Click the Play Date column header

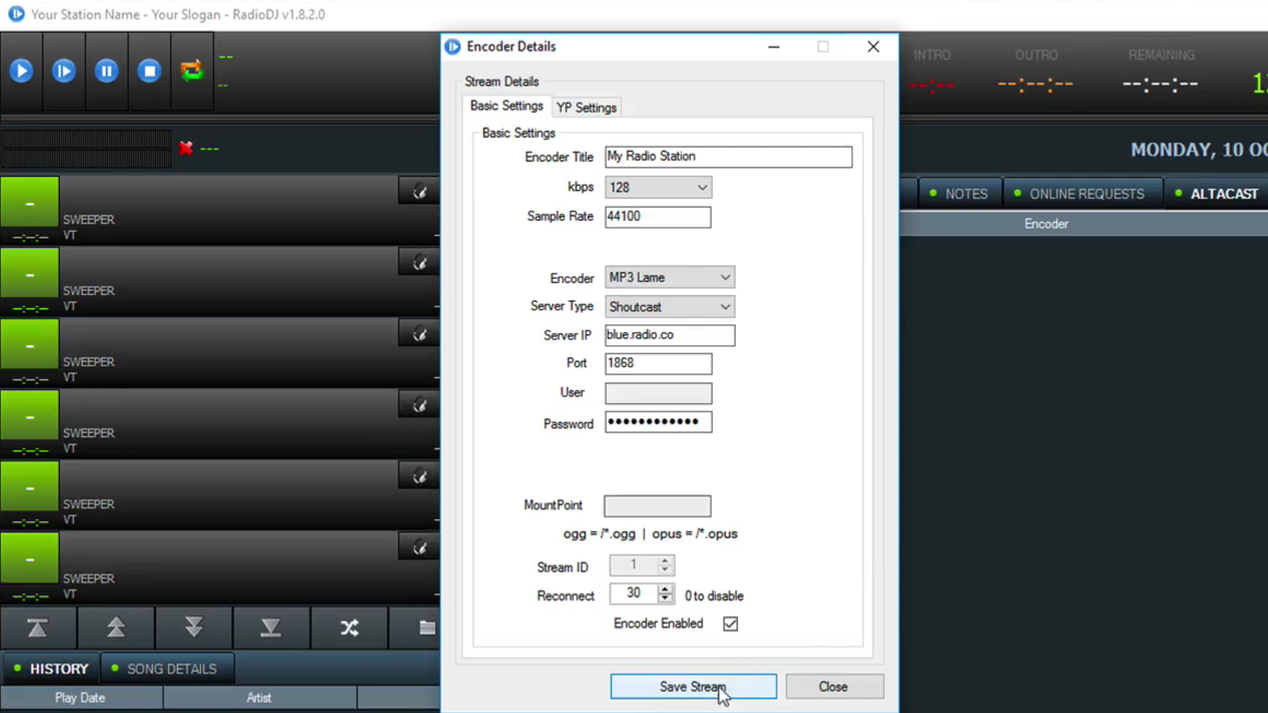coord(80,698)
